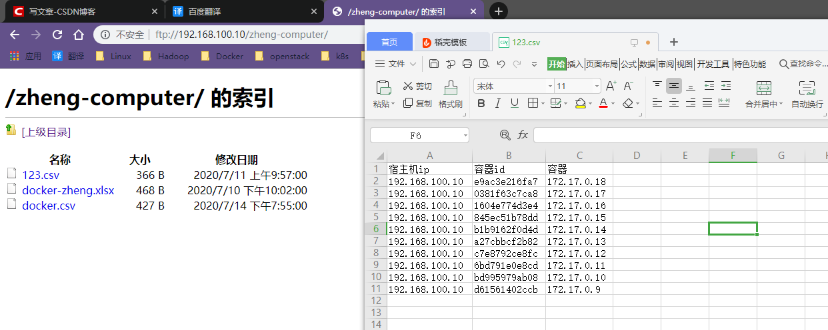Click the fx insert function icon
Image resolution: width=828 pixels, height=330 pixels.
point(523,135)
